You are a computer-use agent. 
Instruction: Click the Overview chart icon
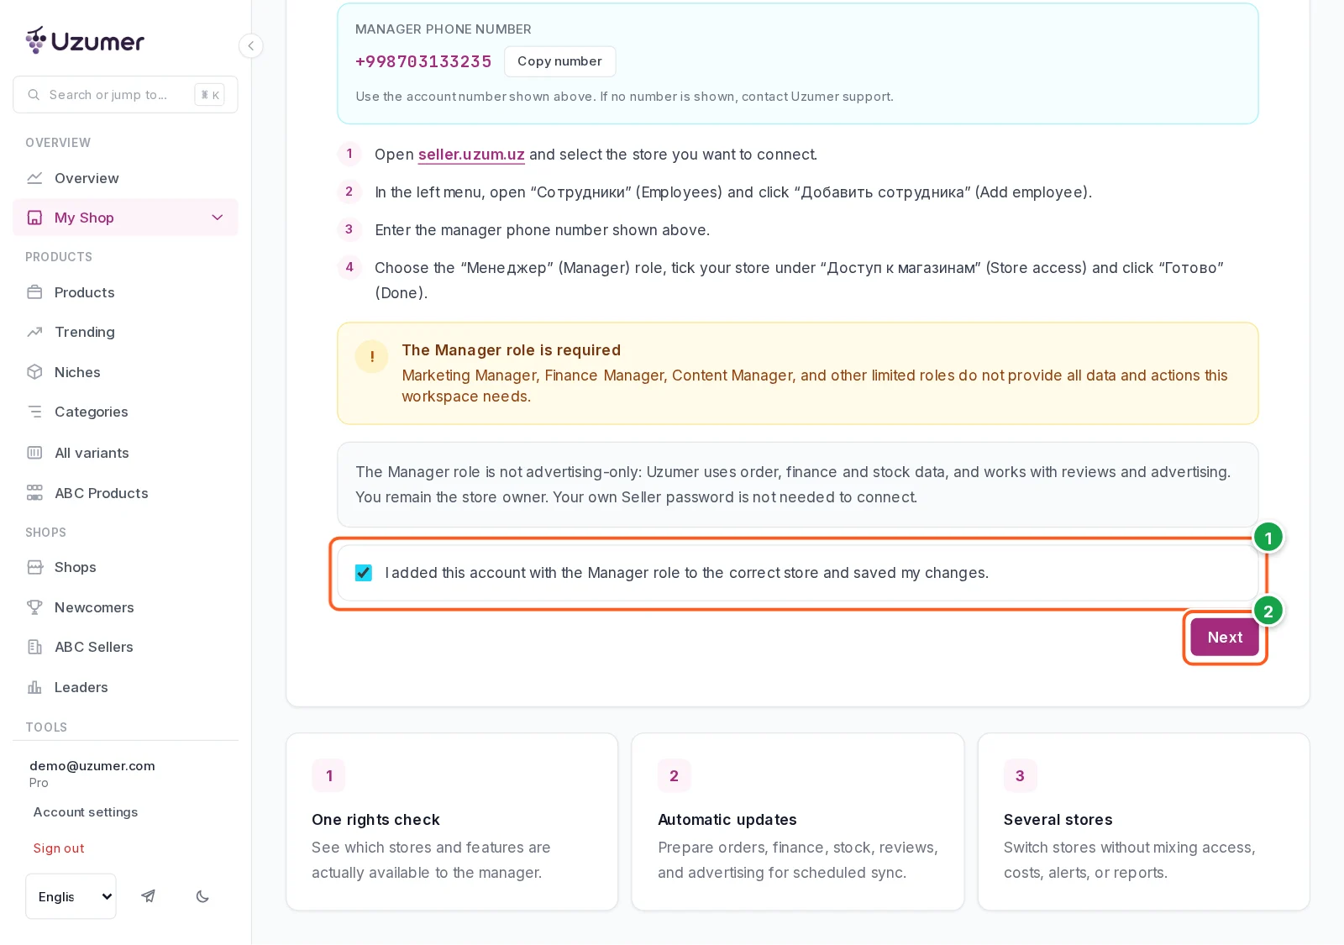(x=34, y=178)
